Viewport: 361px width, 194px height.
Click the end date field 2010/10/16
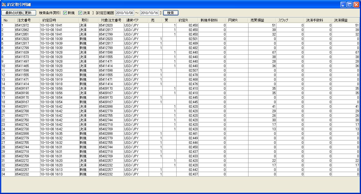pyautogui.click(x=149, y=13)
